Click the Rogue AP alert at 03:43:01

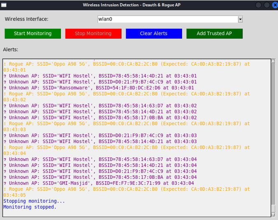[x=126, y=67]
